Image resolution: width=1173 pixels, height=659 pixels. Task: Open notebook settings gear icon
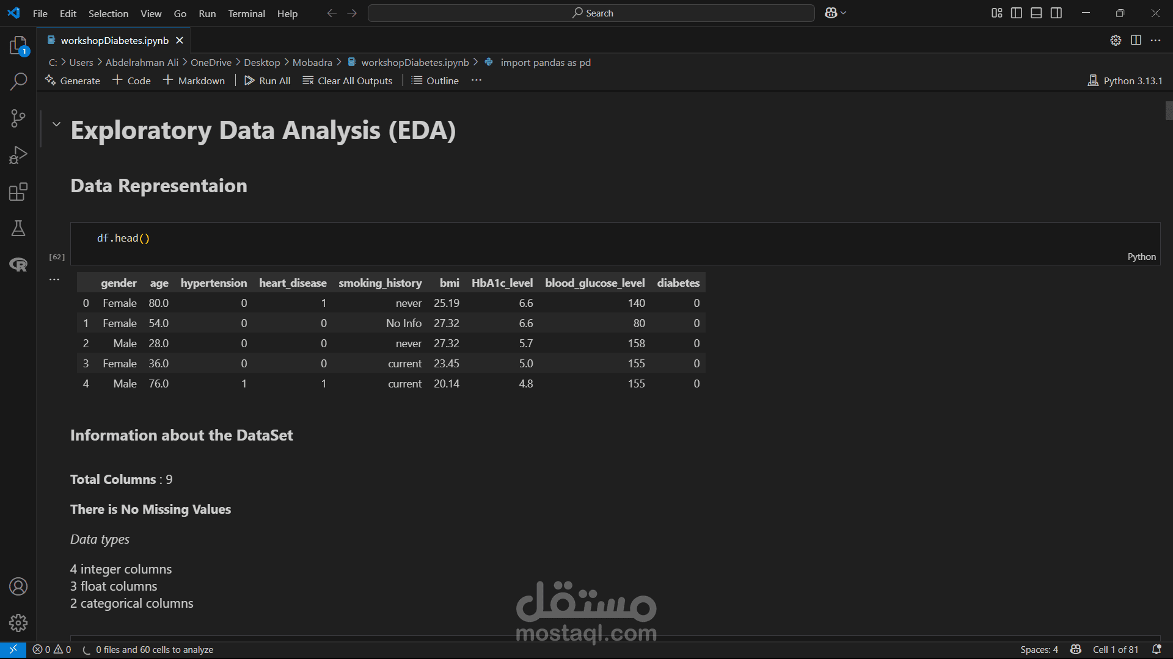(x=1116, y=40)
